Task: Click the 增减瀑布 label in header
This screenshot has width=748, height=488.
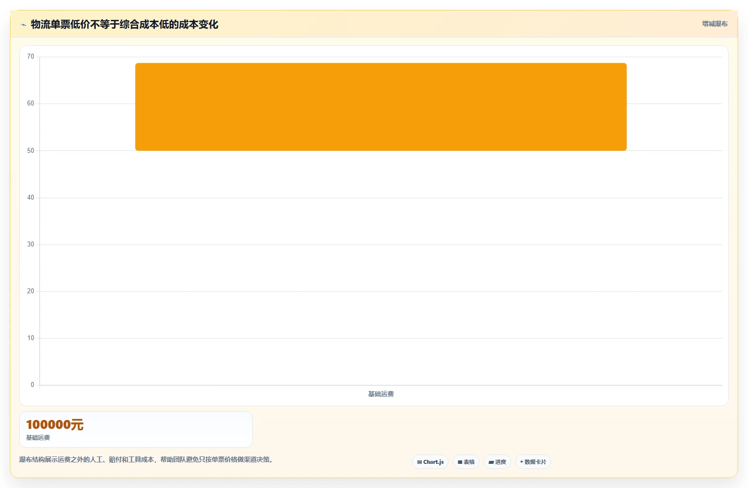Action: point(714,24)
